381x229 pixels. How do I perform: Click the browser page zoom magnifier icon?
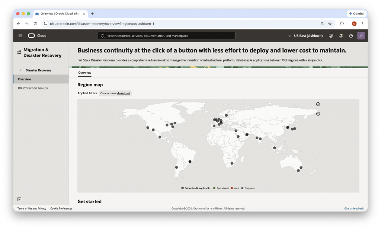pyautogui.click(x=322, y=23)
